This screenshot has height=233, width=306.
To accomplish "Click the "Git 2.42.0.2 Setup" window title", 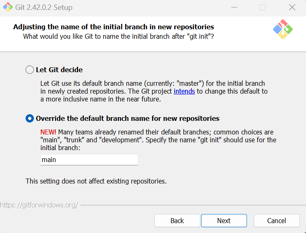I will tap(44, 7).
